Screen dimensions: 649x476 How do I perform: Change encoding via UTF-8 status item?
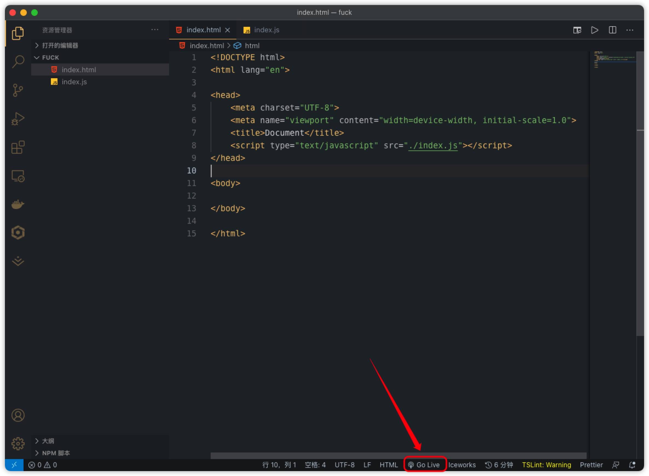pos(345,465)
